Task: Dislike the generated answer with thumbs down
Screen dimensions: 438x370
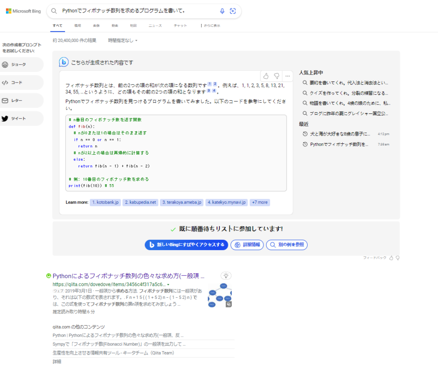Action: tap(277, 76)
